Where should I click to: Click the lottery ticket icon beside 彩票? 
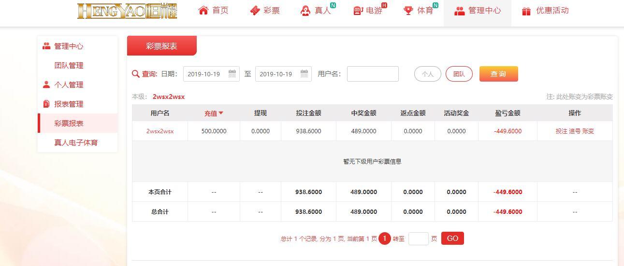(x=255, y=11)
